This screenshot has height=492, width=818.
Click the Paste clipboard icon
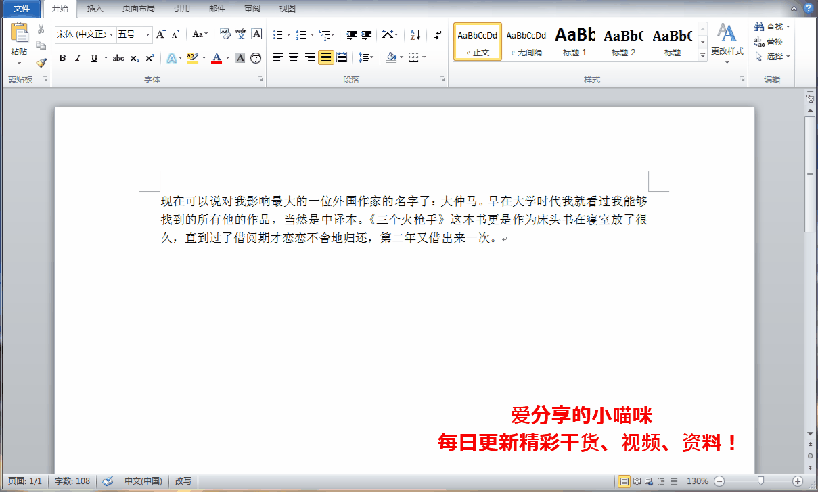pyautogui.click(x=19, y=34)
